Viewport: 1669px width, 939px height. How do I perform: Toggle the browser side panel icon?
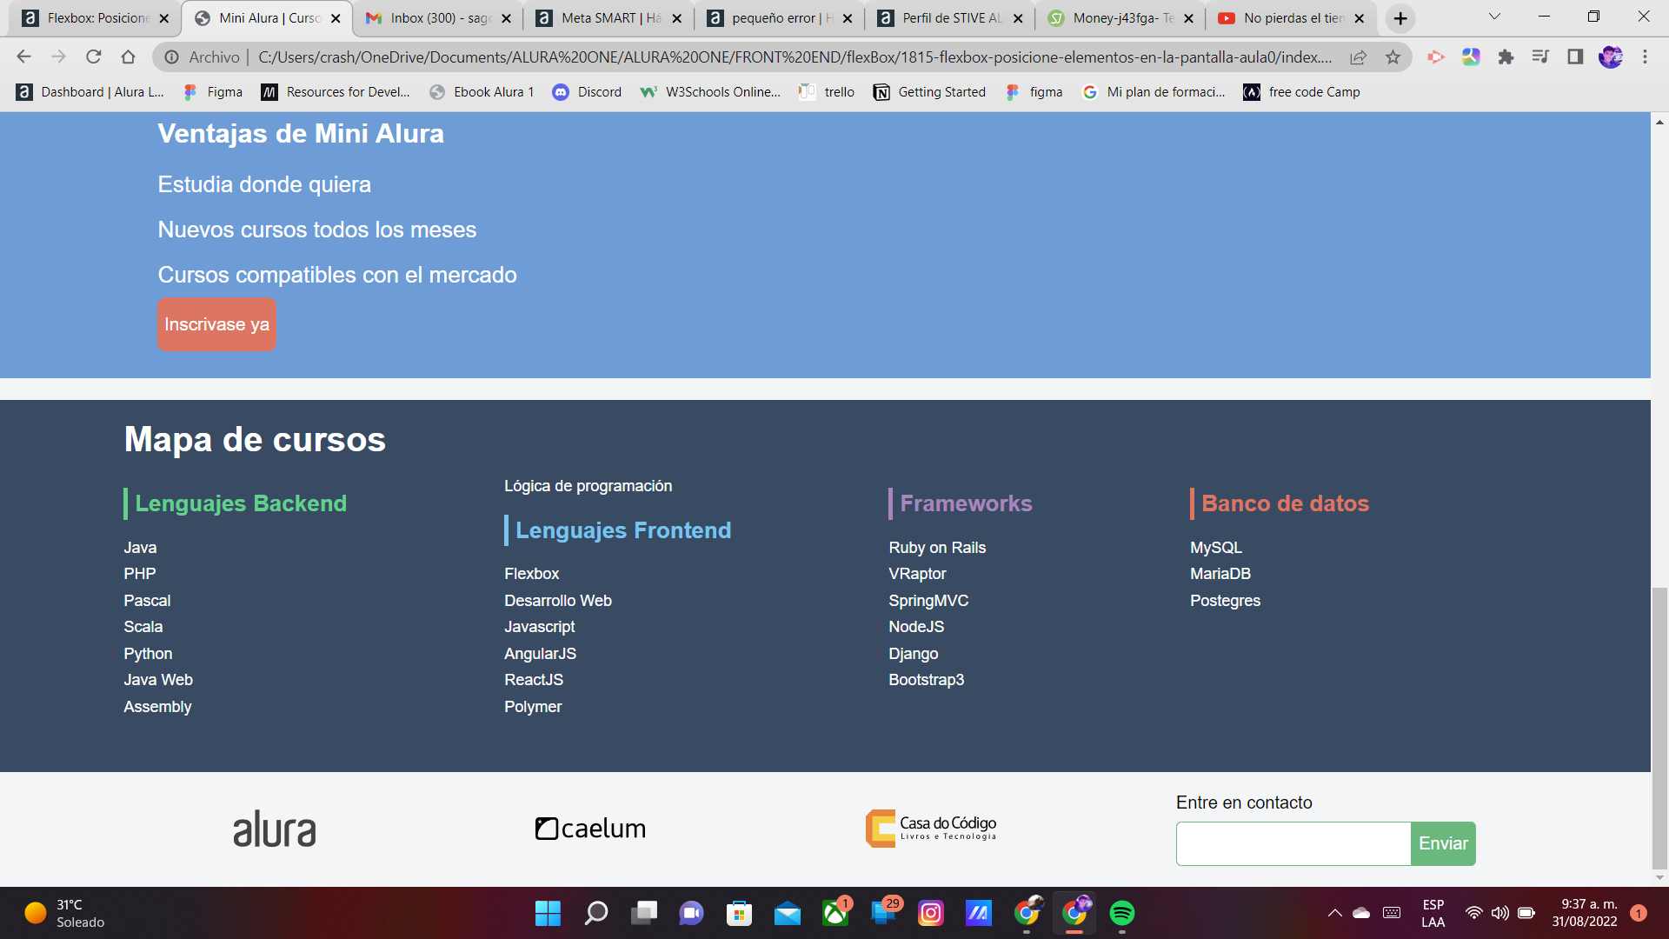(x=1575, y=57)
